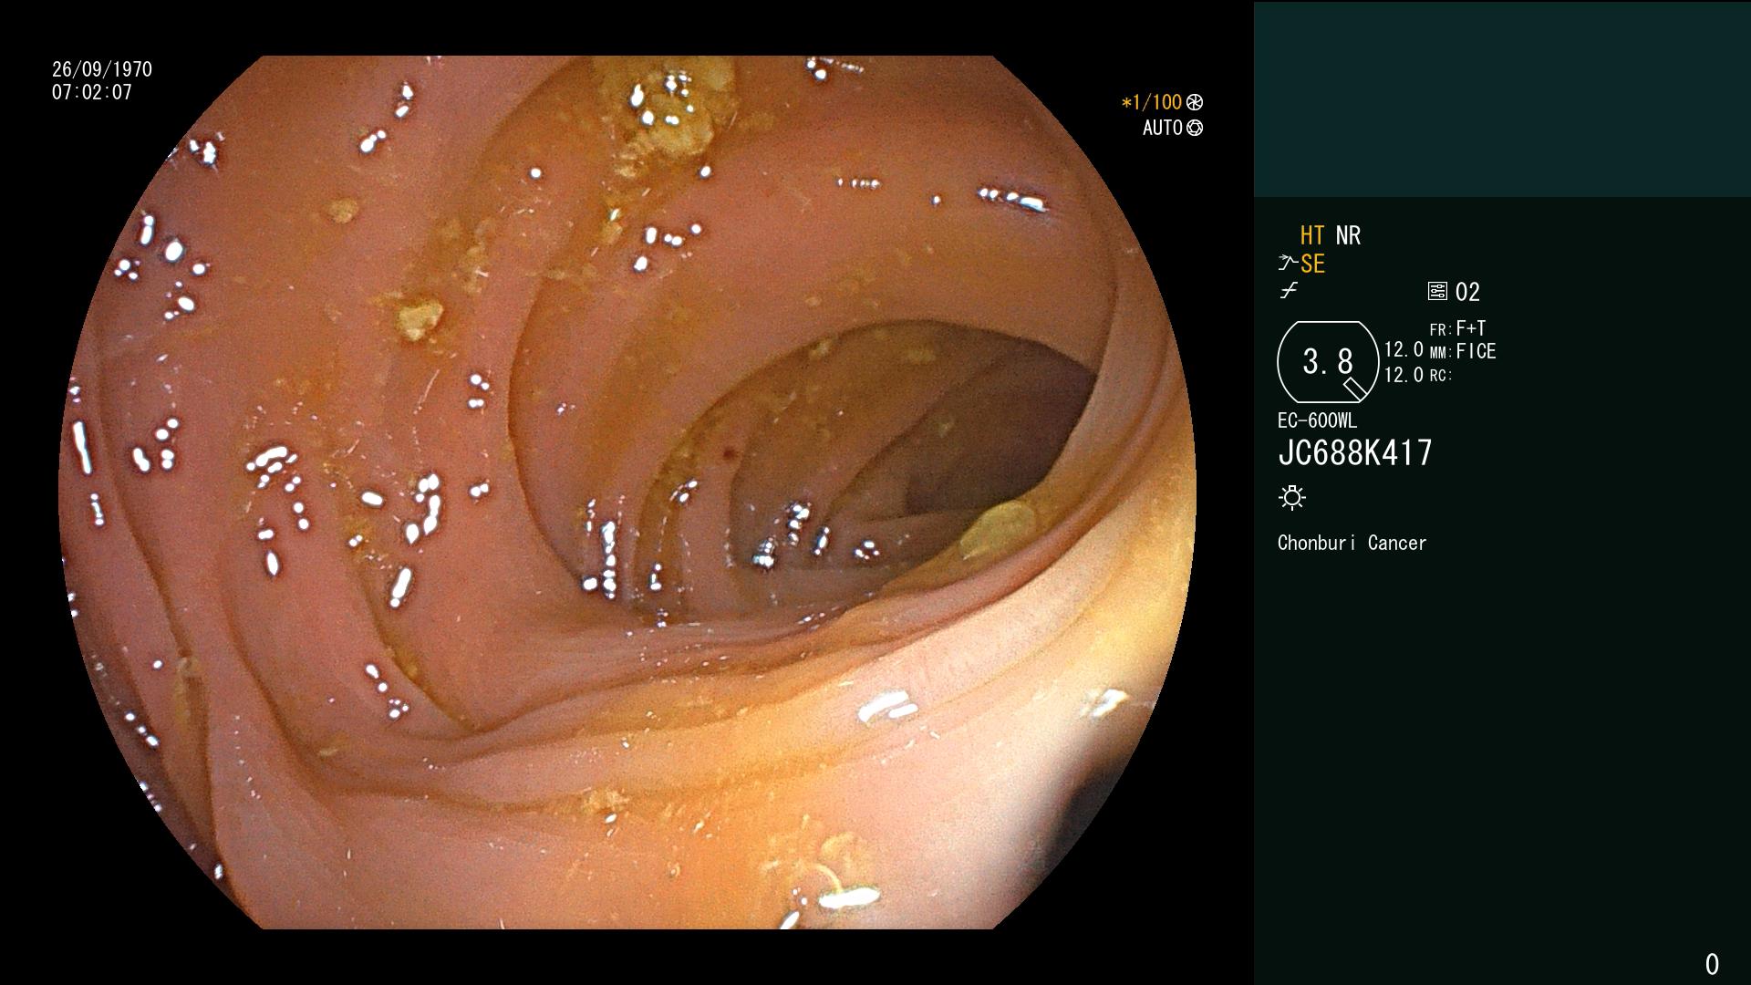1751x985 pixels.
Task: Click the orange HT indicator
Action: click(x=1312, y=236)
